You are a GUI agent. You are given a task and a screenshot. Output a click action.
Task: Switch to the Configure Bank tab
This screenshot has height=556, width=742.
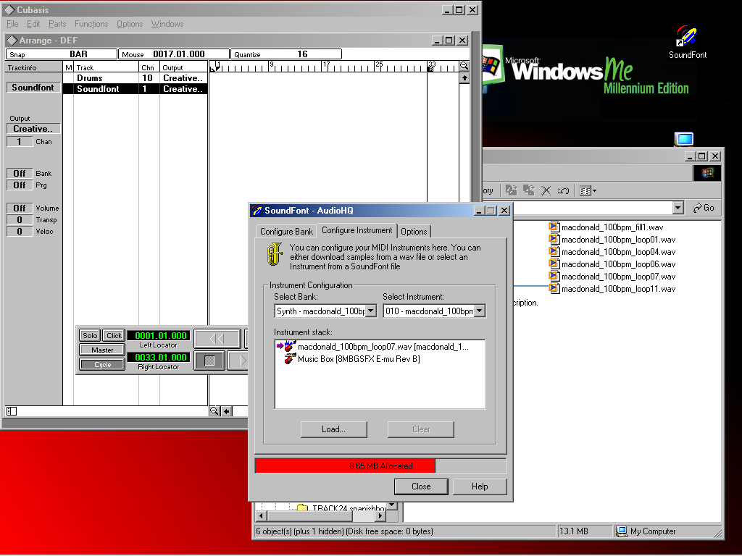286,231
